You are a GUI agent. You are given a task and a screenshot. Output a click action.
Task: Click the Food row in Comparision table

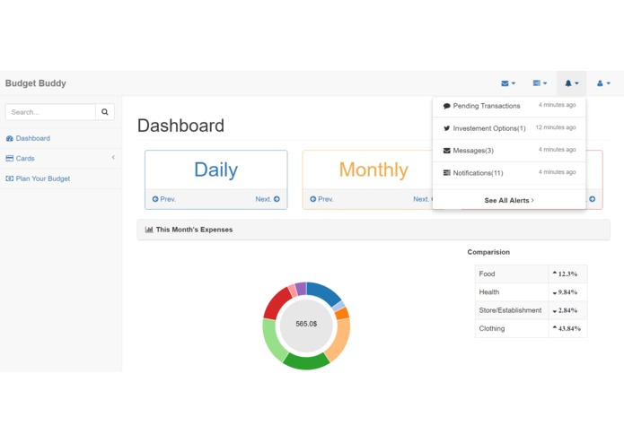(x=531, y=274)
